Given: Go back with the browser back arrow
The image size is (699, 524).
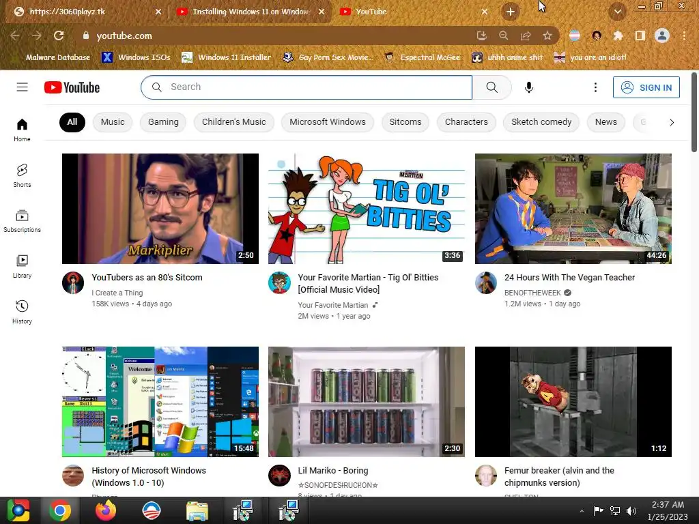Looking at the screenshot, I should coord(15,35).
